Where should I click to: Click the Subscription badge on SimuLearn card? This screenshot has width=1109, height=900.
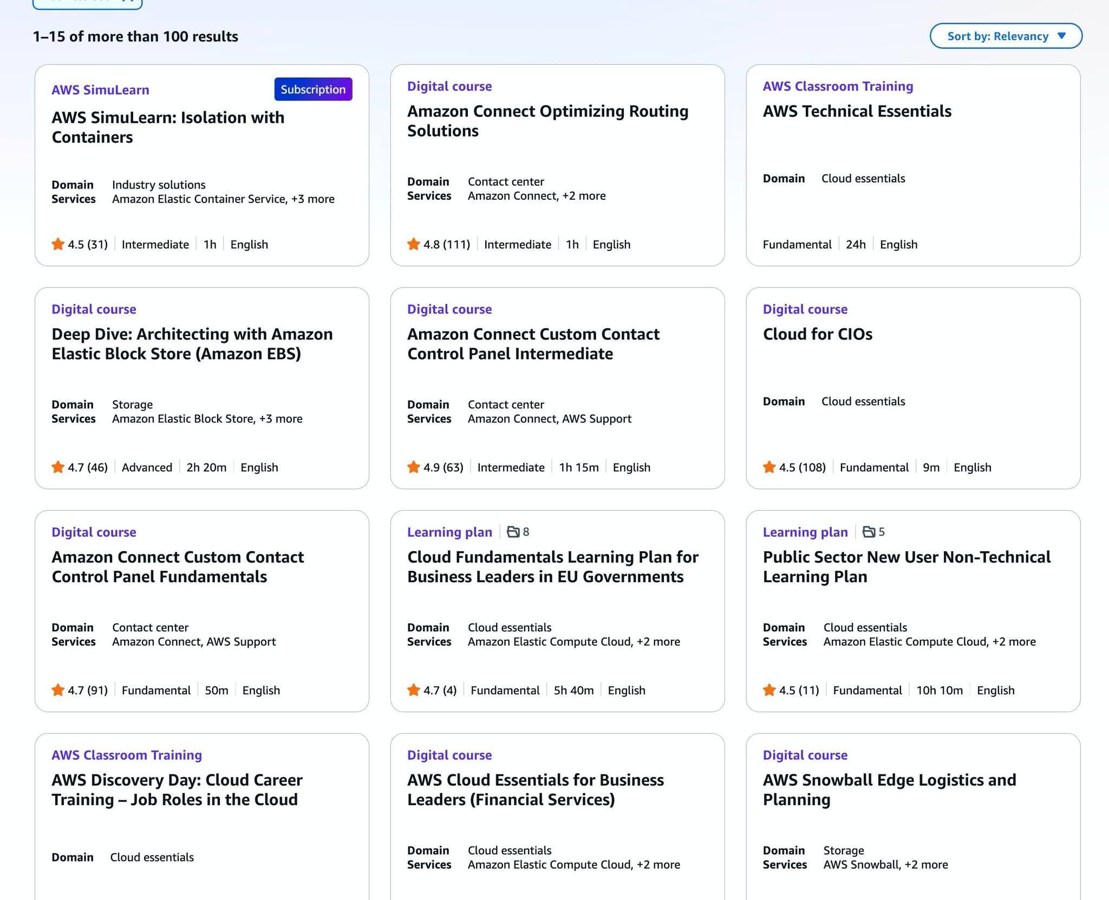click(313, 89)
